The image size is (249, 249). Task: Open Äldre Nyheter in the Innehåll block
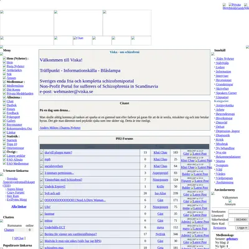click(x=225, y=59)
